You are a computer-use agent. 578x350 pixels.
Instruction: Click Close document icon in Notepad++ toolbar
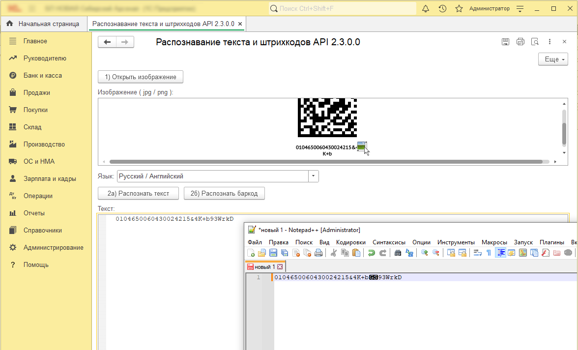coord(296,253)
